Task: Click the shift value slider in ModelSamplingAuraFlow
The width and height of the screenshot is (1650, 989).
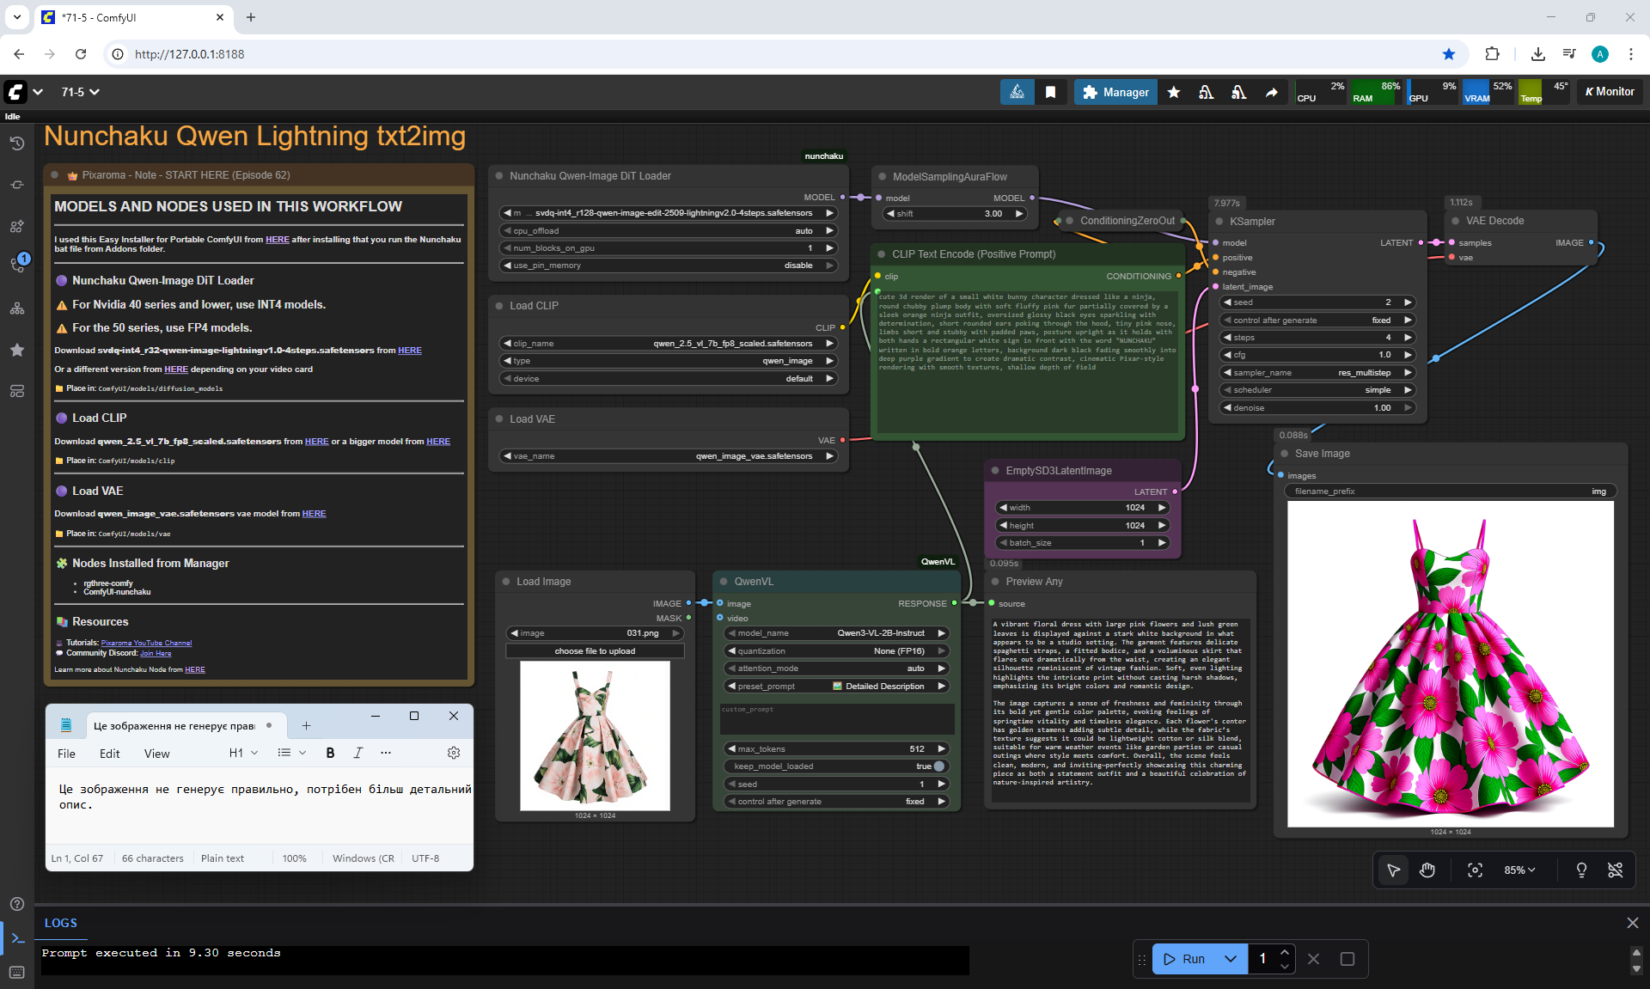Action: pos(955,214)
